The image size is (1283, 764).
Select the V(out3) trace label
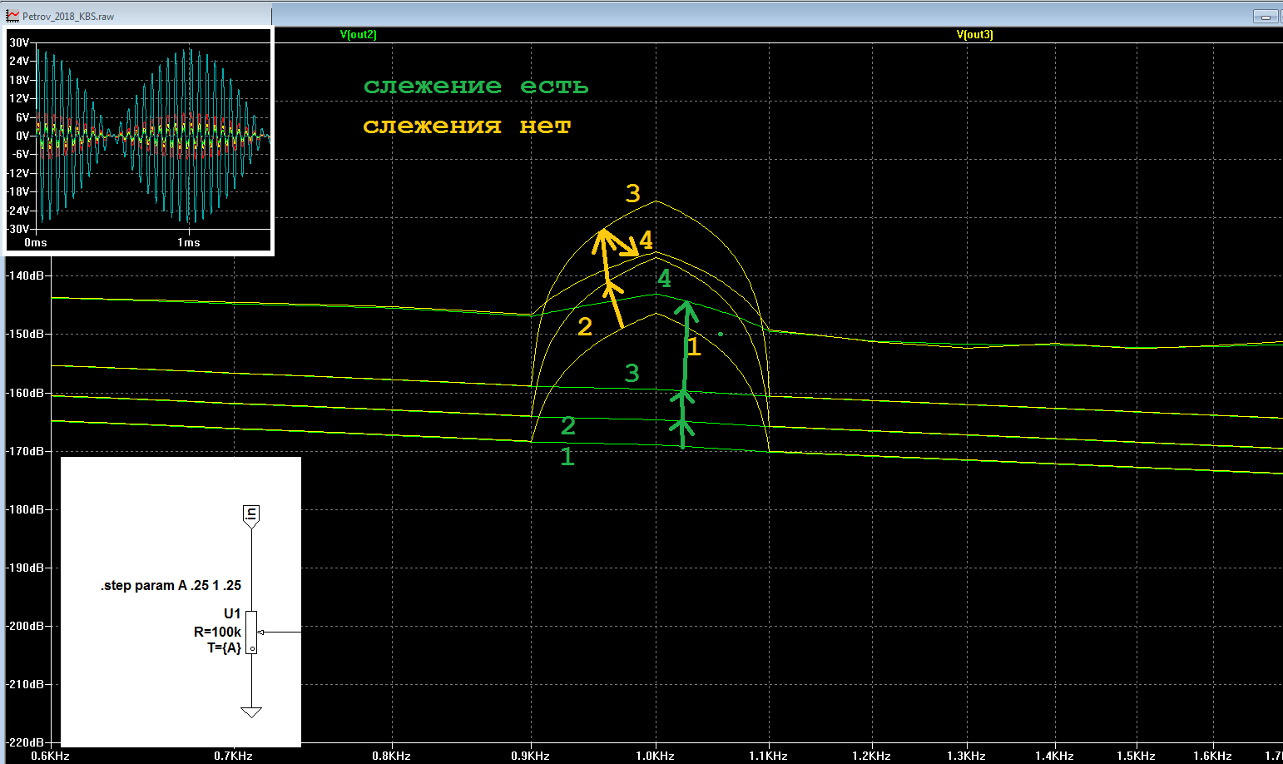pyautogui.click(x=975, y=35)
